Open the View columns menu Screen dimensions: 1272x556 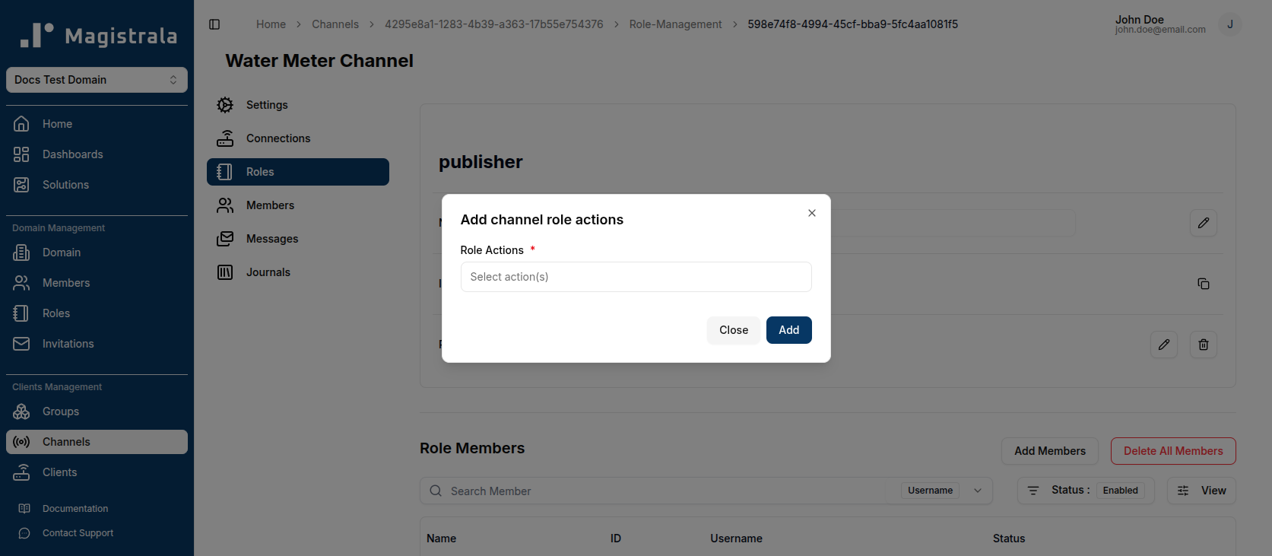[1201, 491]
